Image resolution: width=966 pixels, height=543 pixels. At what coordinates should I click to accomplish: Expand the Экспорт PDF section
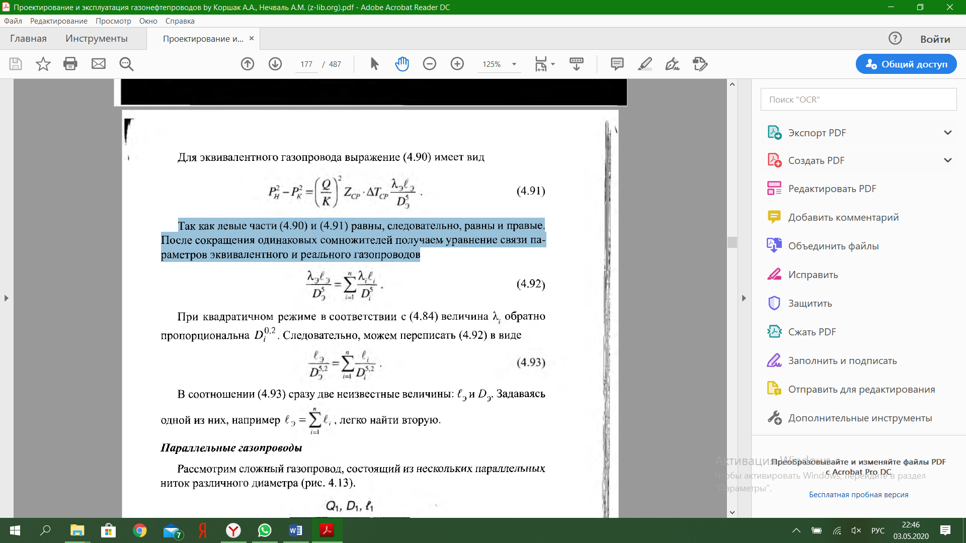[x=948, y=133]
